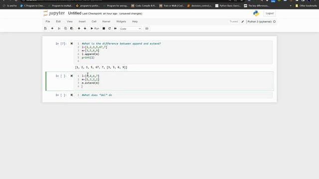This screenshot has width=319, height=179.
Task: Click the kernel idle circle indicator
Action: pyautogui.click(x=275, y=21)
